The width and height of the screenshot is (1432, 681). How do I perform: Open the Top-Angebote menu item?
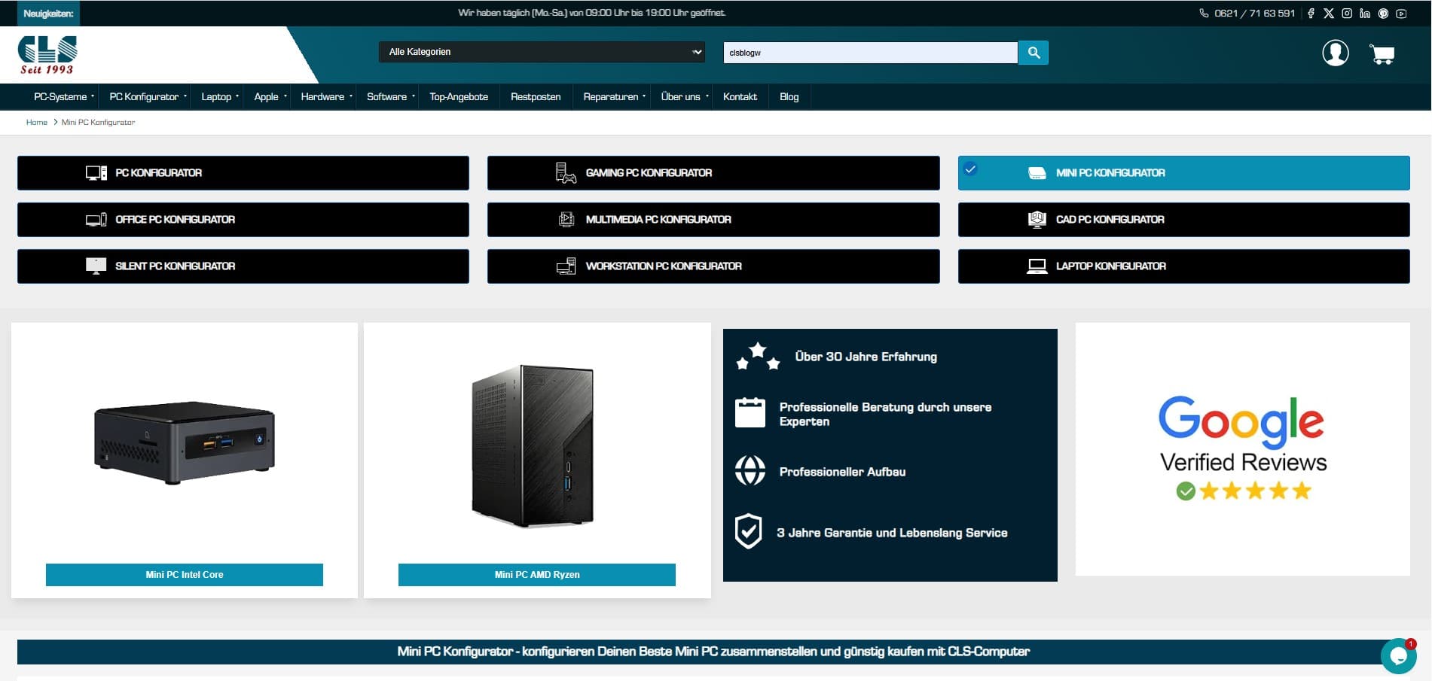459,97
